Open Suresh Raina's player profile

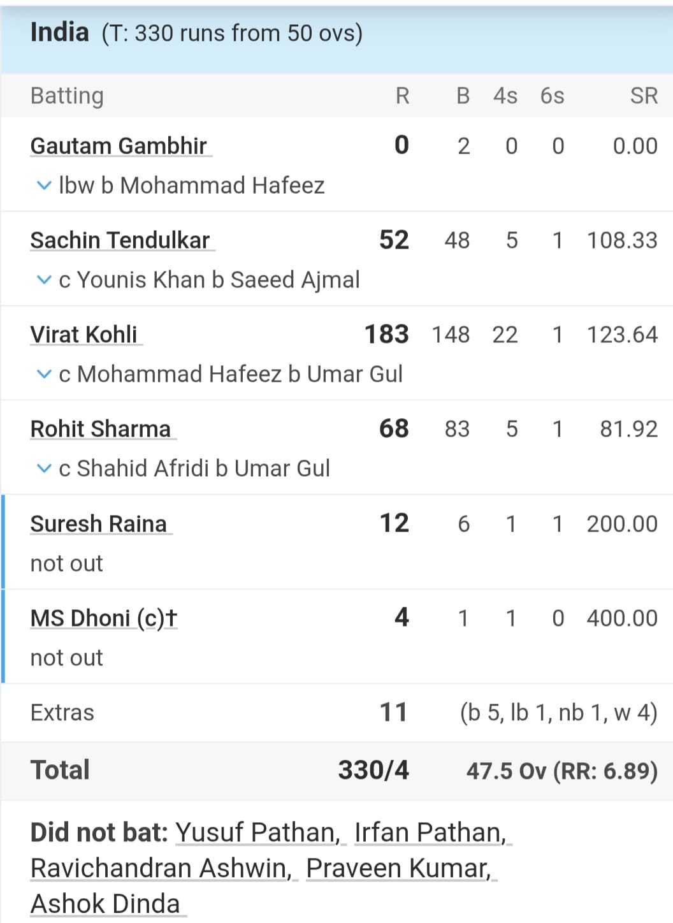click(x=99, y=523)
